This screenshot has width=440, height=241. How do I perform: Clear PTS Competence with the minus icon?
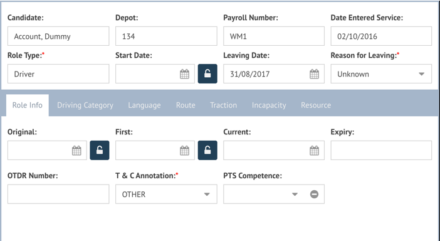pos(314,194)
